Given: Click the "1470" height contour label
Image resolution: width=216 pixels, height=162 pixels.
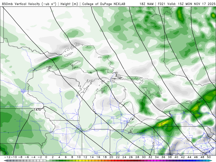Looking at the screenshot, I should click(37, 110).
